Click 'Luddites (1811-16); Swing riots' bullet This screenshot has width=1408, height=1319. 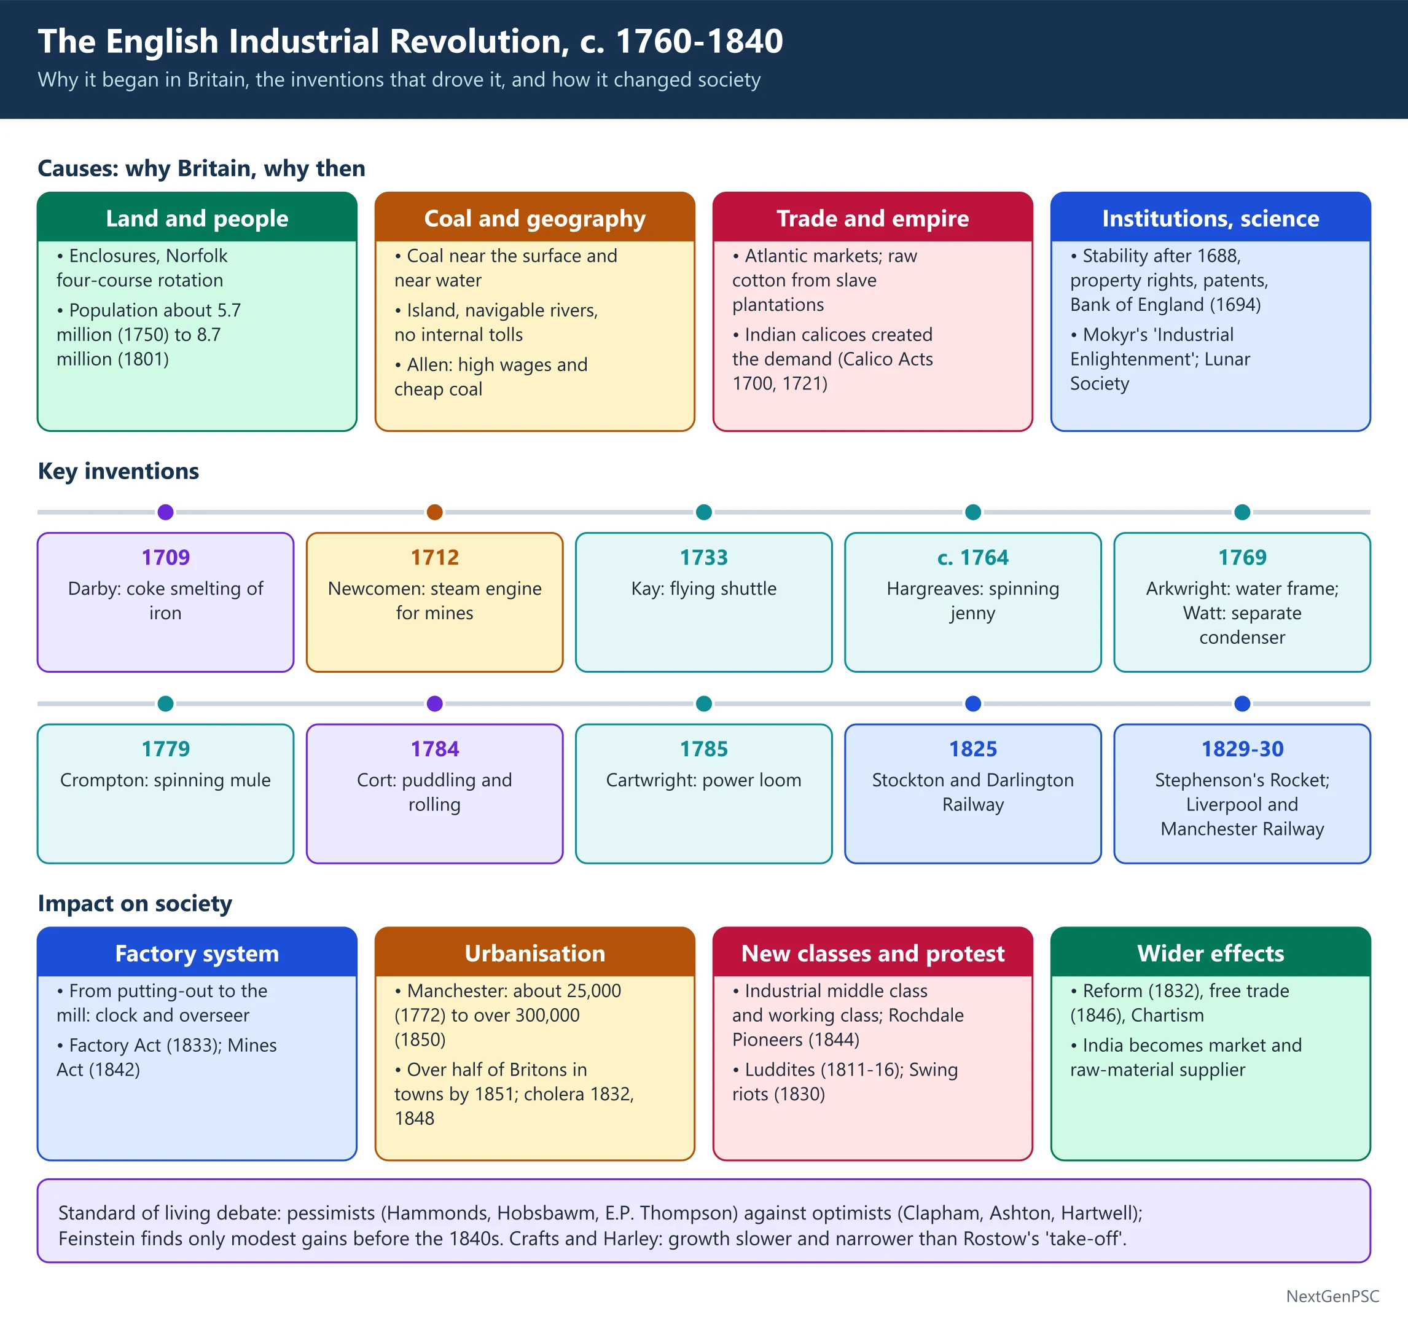pyautogui.click(x=845, y=1082)
